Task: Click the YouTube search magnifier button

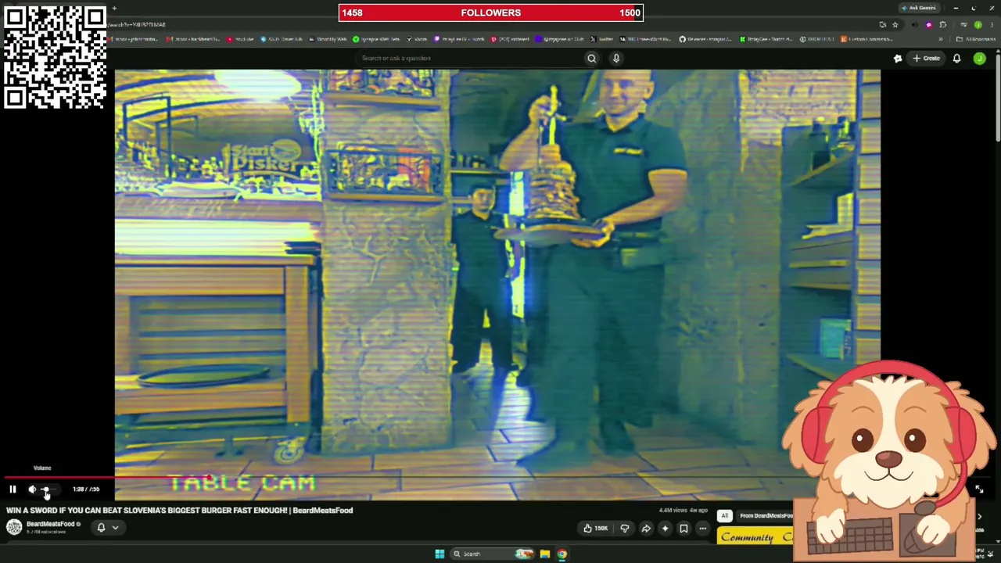Action: click(x=591, y=58)
